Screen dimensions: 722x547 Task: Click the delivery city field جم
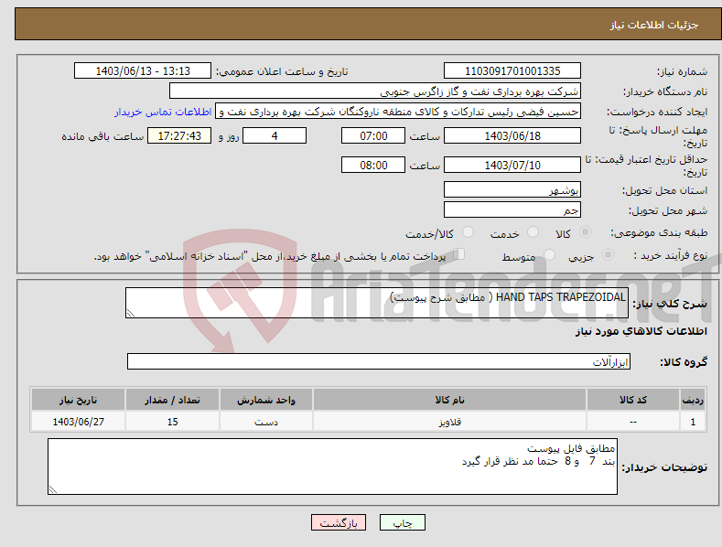coord(512,210)
